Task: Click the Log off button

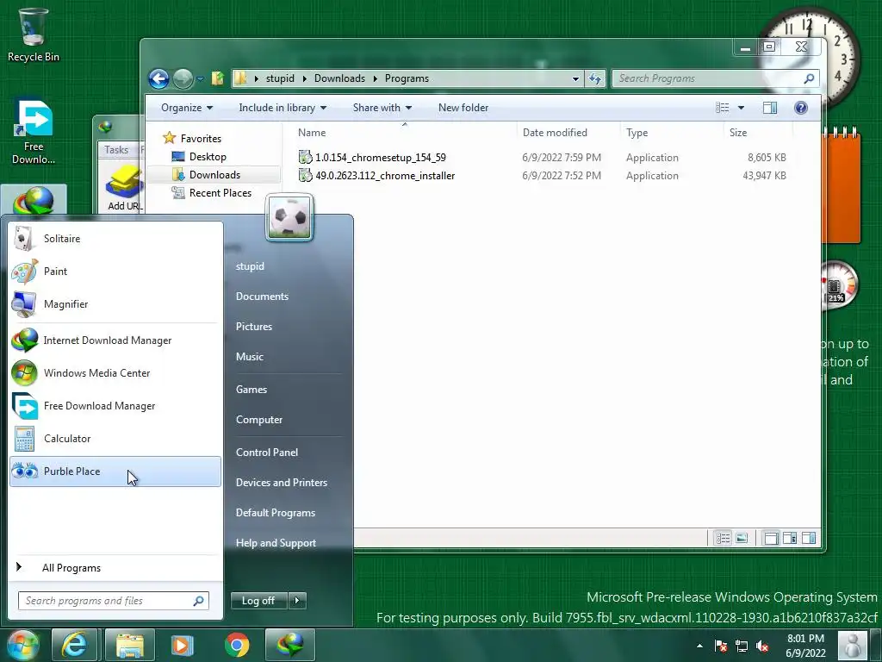Action: click(x=258, y=601)
